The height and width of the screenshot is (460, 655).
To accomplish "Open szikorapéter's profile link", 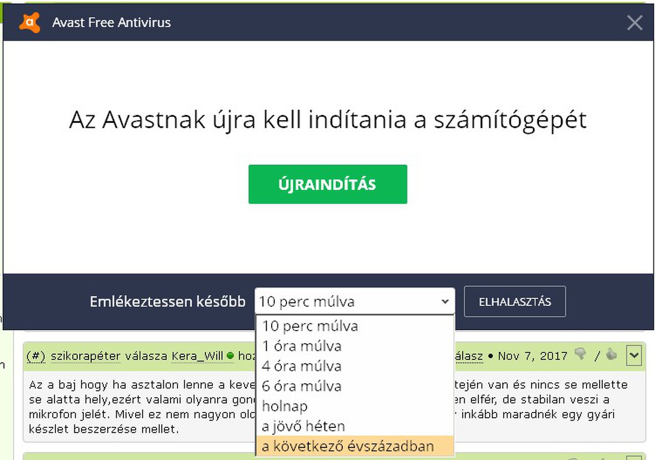I will 85,356.
